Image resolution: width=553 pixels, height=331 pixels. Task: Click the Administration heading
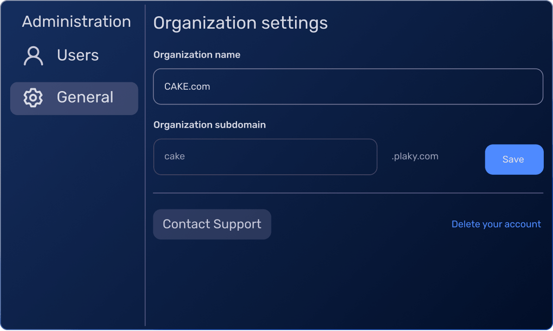tap(76, 22)
